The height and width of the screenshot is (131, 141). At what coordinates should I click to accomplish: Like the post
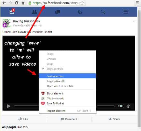pyautogui.click(x=23, y=119)
